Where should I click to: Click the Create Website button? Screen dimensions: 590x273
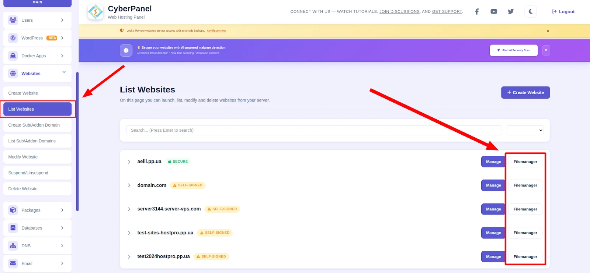(x=525, y=92)
